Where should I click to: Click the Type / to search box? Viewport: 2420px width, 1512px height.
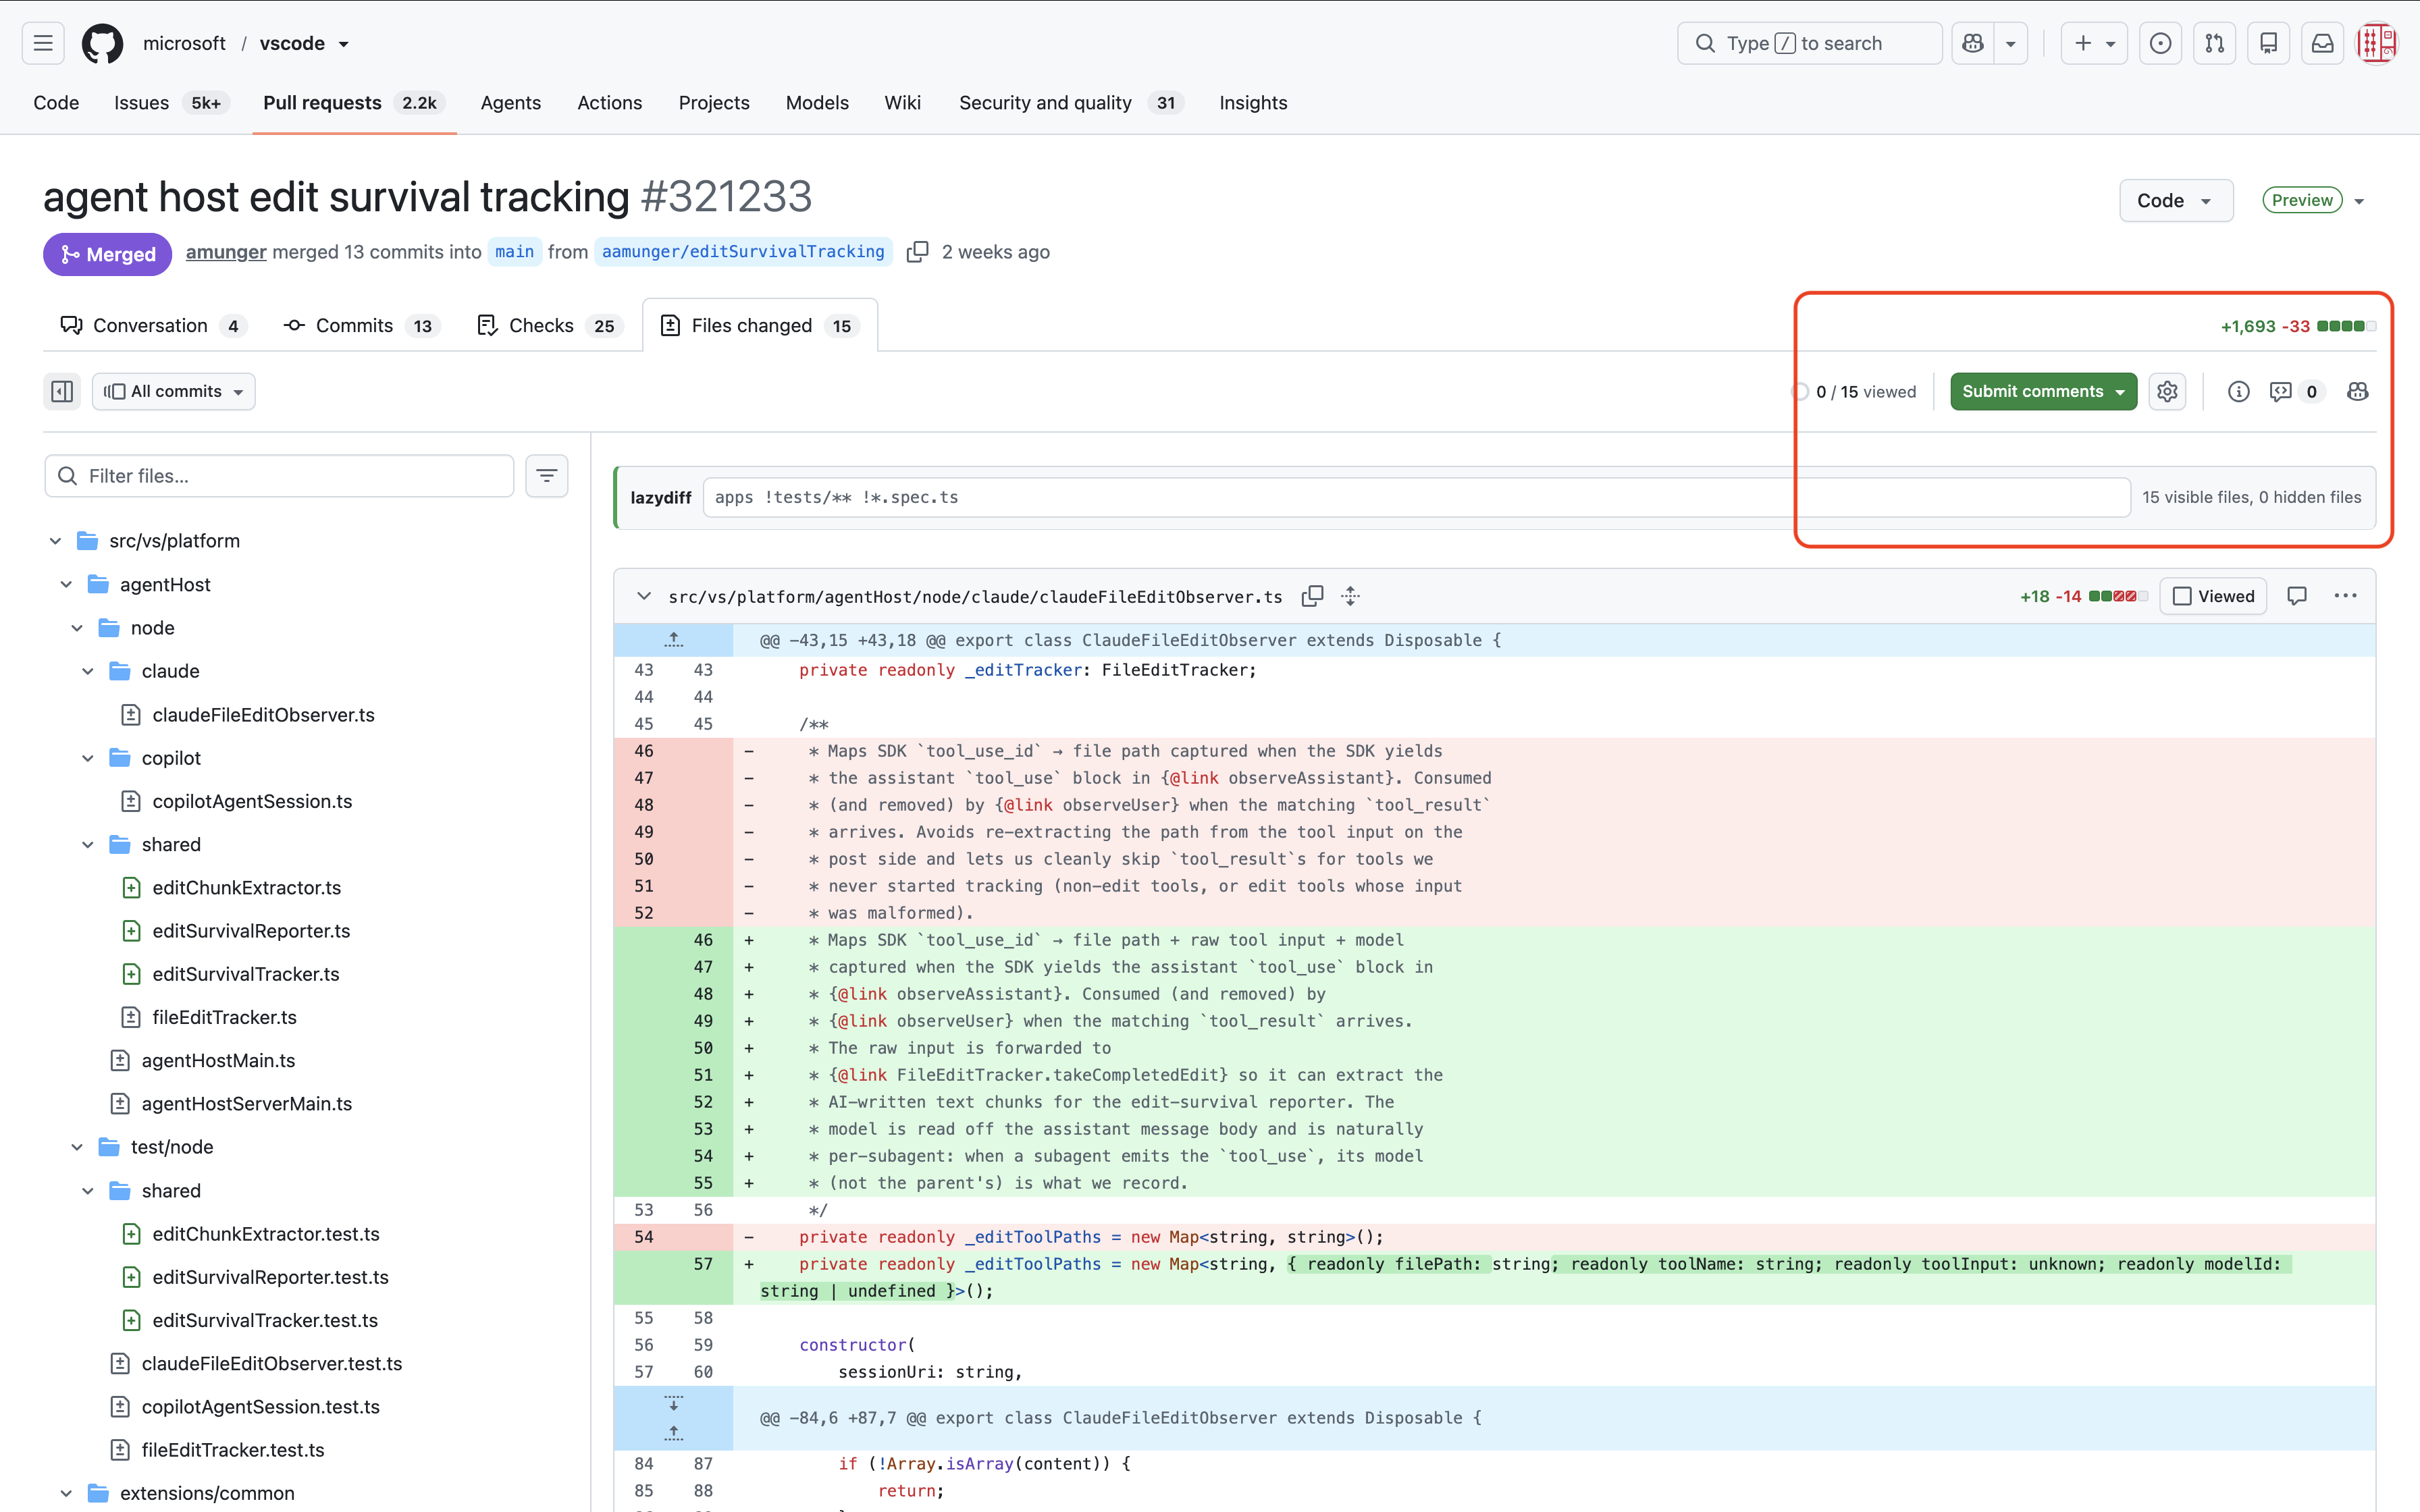coord(1809,43)
